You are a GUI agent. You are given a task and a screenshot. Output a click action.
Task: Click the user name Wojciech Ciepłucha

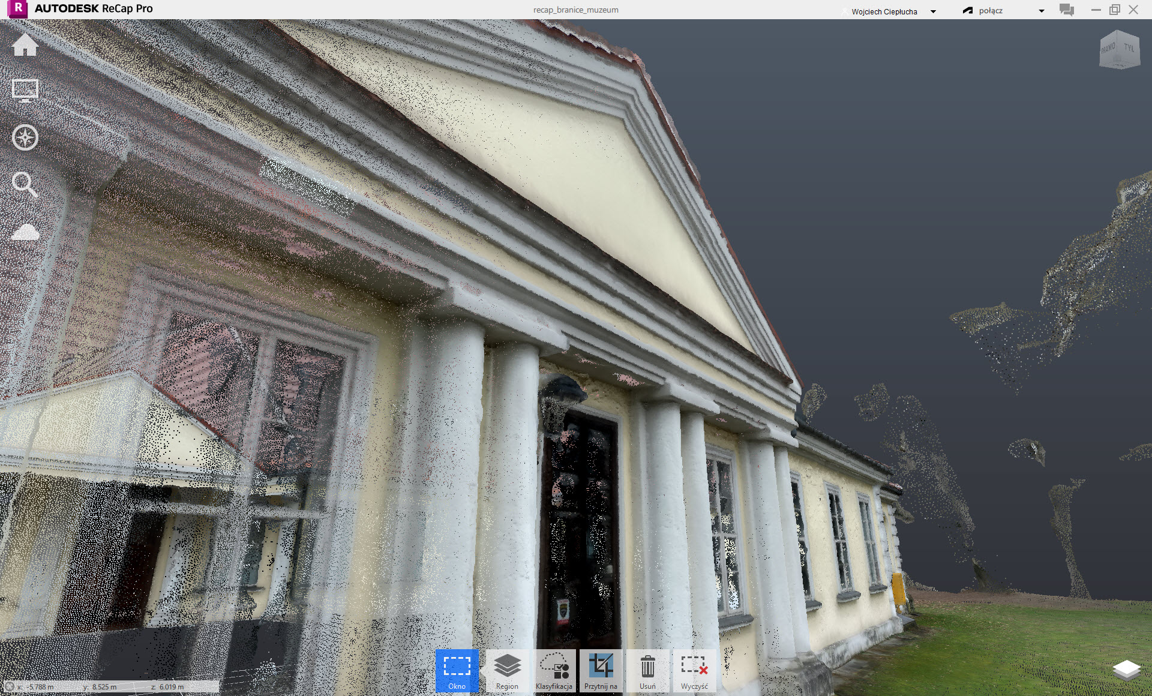(x=884, y=11)
